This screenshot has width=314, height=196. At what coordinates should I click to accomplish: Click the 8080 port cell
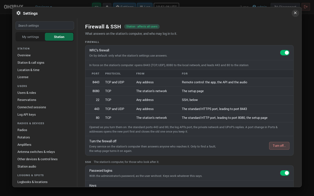point(96,91)
